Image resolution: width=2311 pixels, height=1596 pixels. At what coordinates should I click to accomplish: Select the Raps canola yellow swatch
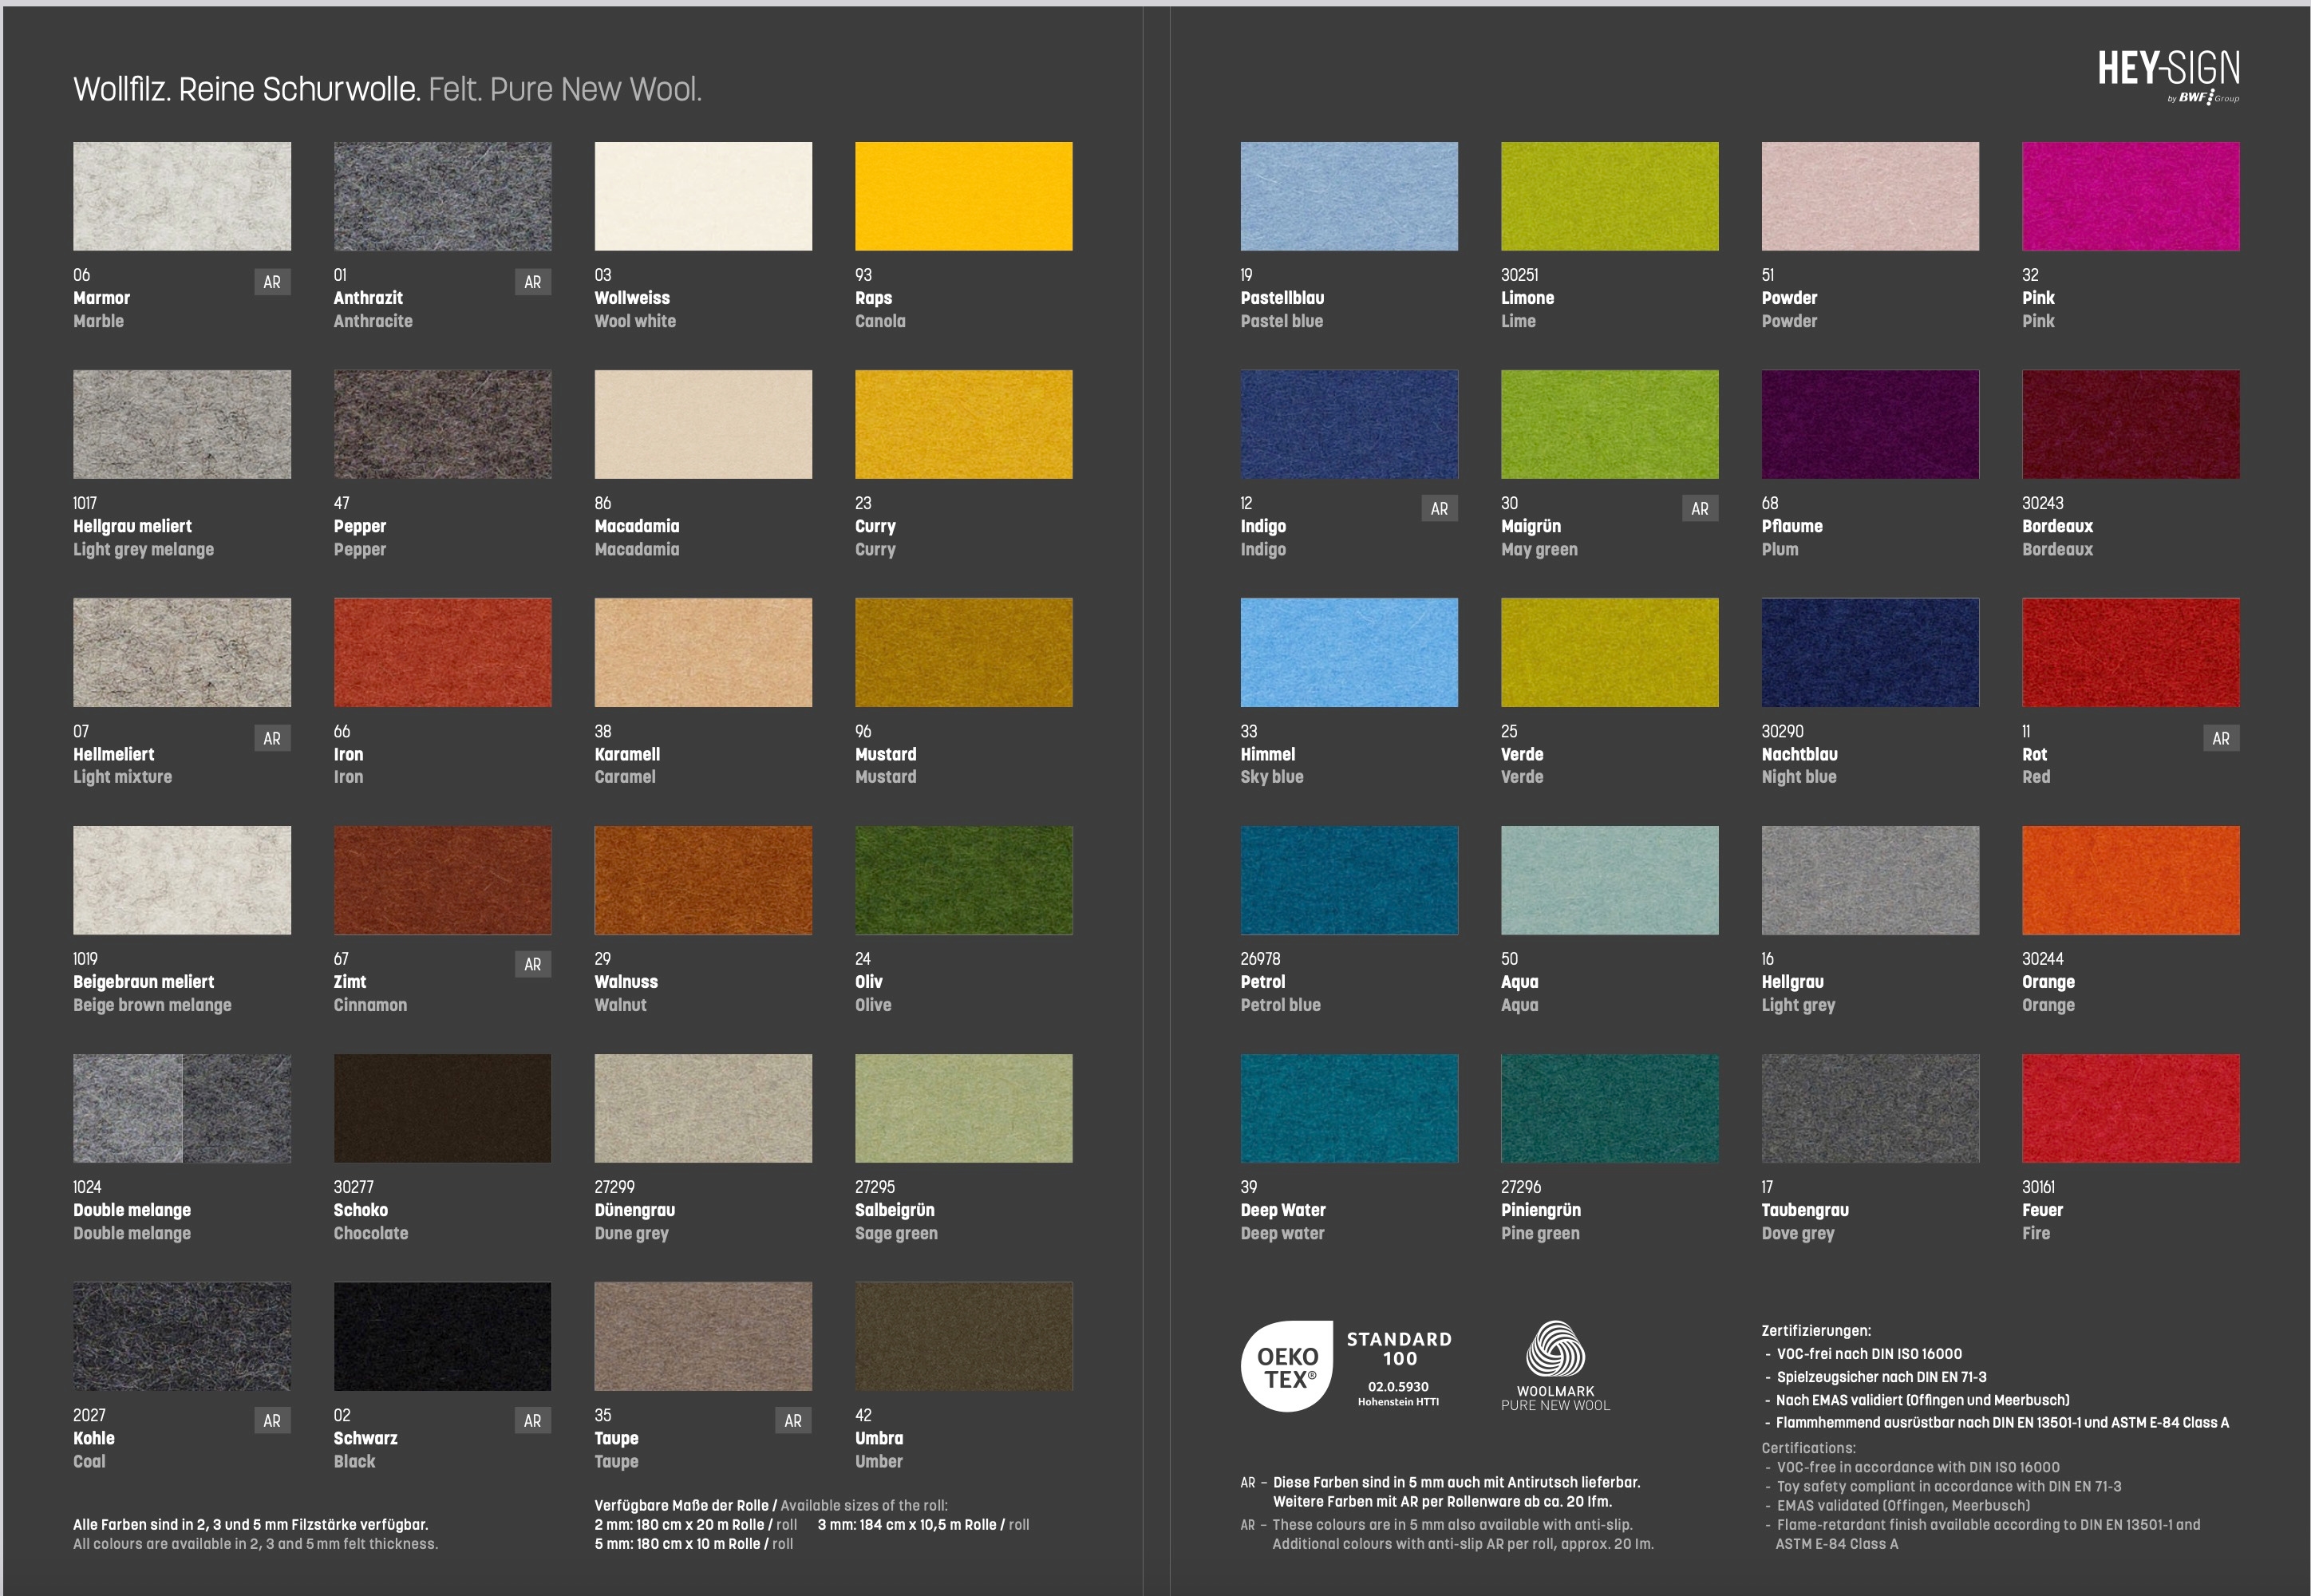[963, 196]
